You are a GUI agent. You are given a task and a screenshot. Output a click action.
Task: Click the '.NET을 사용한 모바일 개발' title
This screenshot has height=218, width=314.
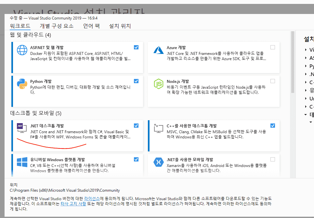click(190, 160)
